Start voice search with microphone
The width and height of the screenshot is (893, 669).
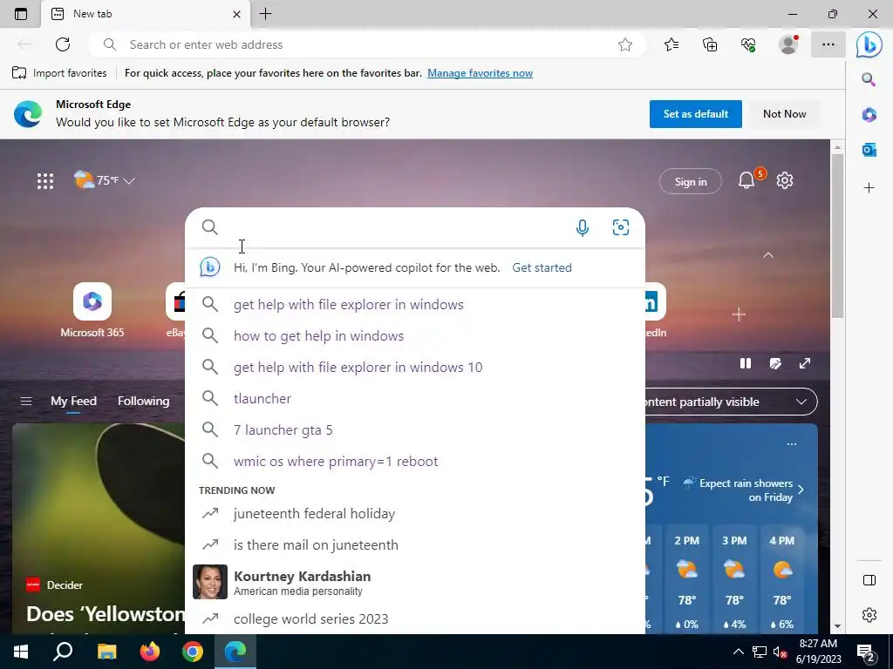(x=582, y=227)
